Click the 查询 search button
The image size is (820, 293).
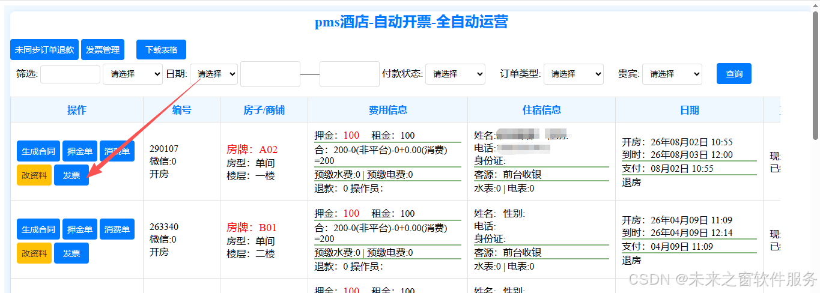[x=734, y=74]
